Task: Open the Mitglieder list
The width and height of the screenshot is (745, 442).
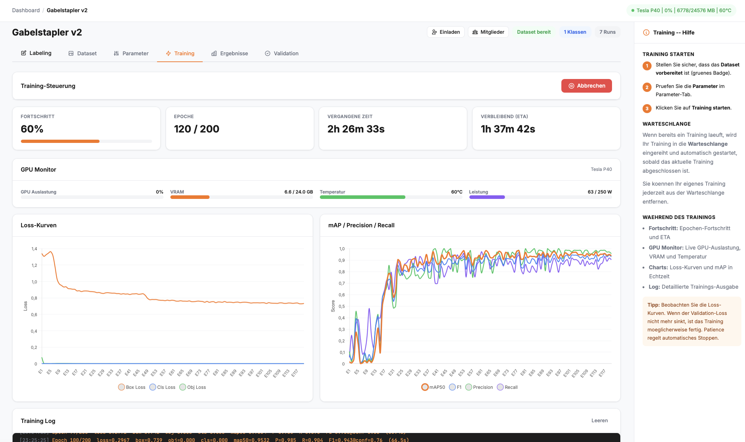Action: (x=488, y=32)
